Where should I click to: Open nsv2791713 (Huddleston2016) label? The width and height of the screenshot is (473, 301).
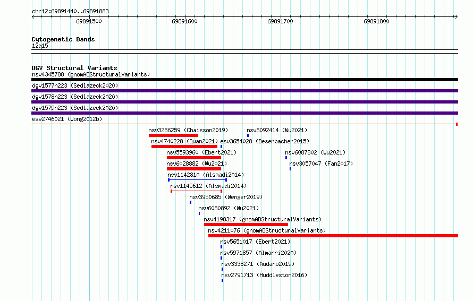(264, 275)
